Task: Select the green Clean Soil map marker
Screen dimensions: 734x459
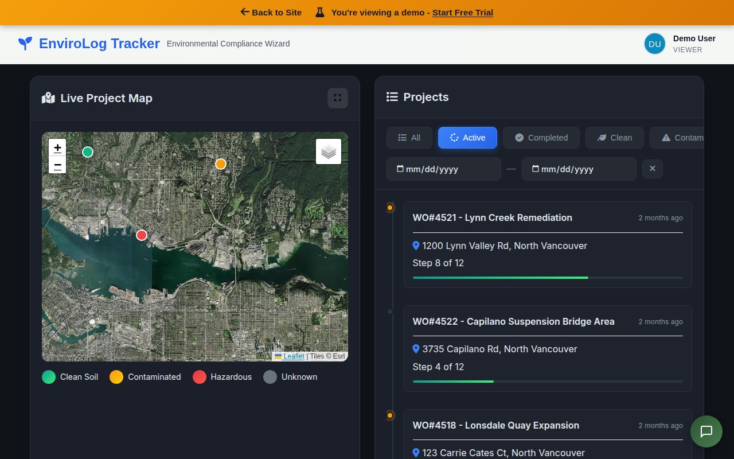Action: point(88,152)
